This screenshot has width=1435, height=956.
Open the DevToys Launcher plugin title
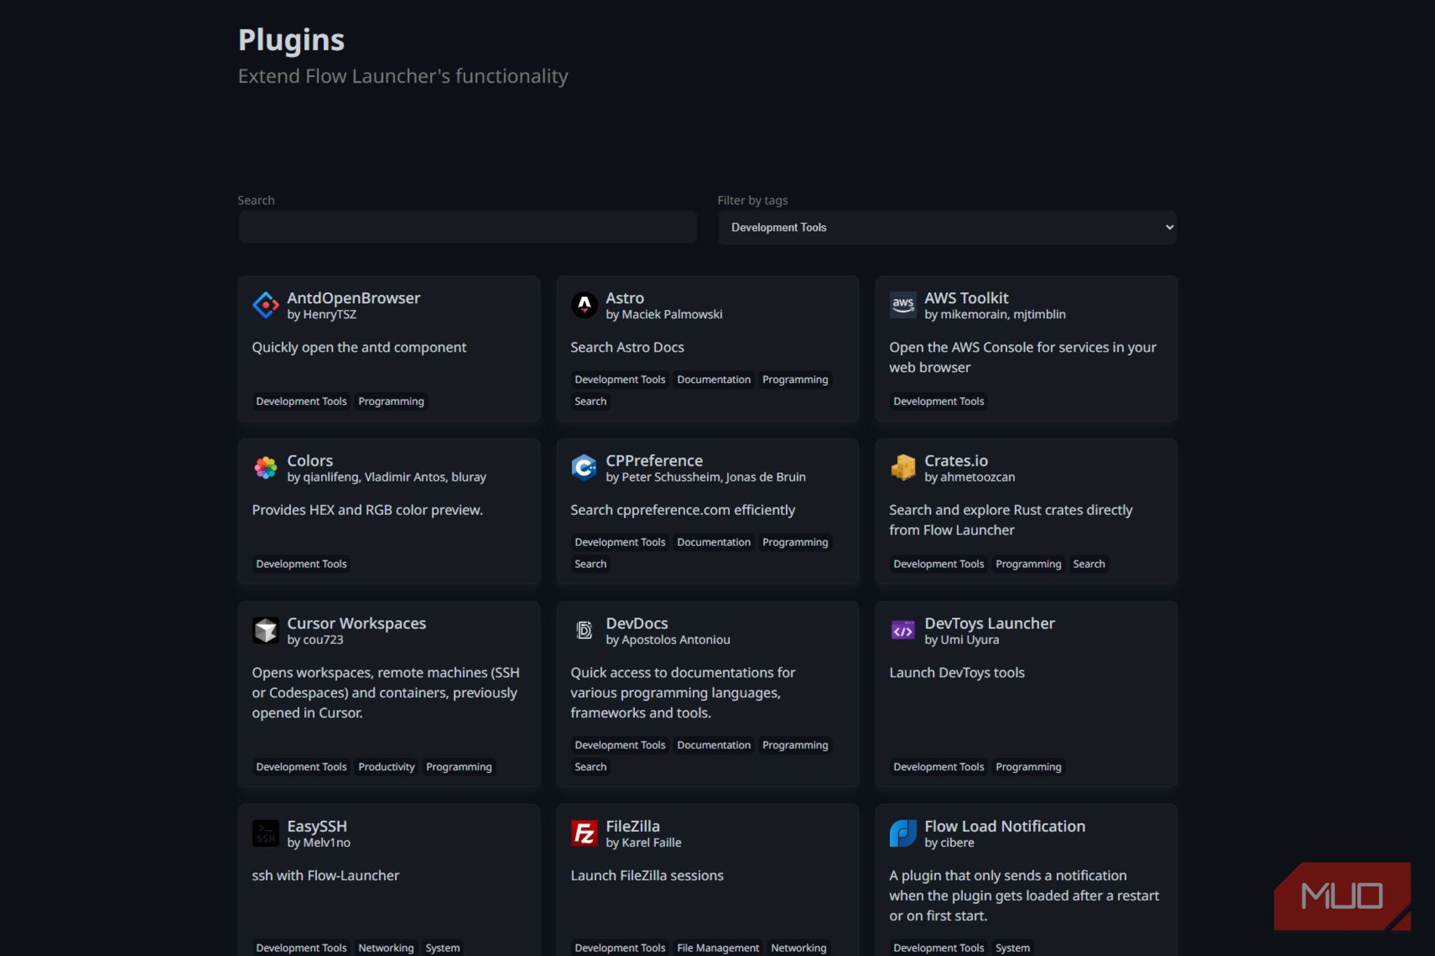[x=989, y=623]
